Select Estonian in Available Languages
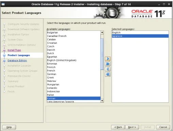 tap(74, 64)
